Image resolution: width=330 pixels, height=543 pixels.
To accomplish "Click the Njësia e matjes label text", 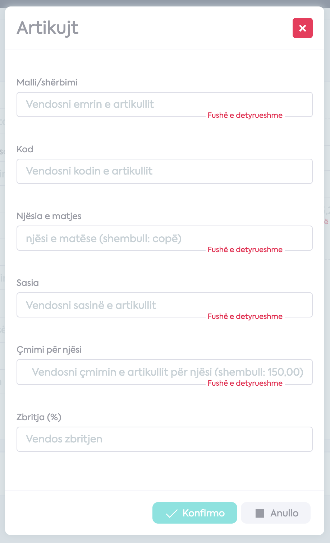I will coord(49,216).
